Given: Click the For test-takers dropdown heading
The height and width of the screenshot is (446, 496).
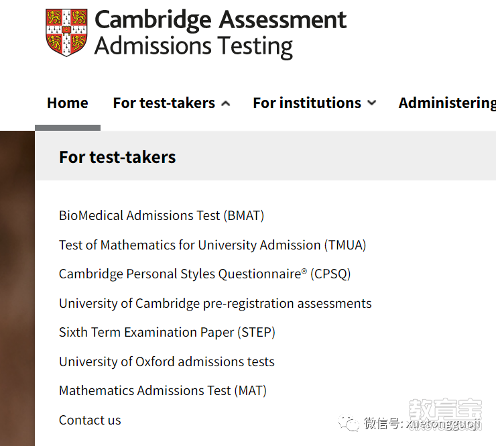Looking at the screenshot, I should pos(117,157).
